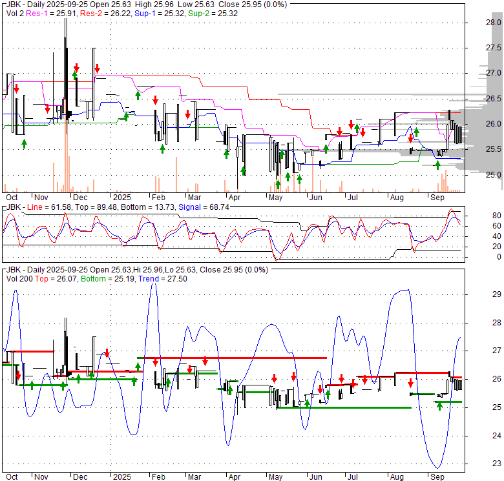Image resolution: width=504 pixels, height=481 pixels.
Task: Click the 'High 25.96' value in top title
Action: pyautogui.click(x=154, y=5)
